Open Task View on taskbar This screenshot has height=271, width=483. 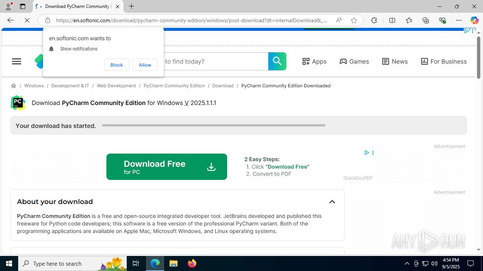pos(136,263)
